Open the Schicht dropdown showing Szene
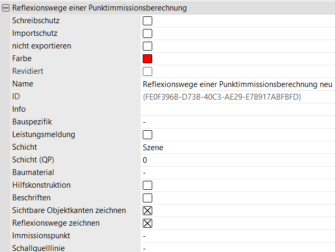This screenshot has width=335, height=252. pyautogui.click(x=237, y=147)
